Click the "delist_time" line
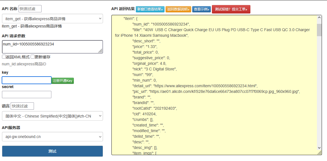The image size is (327, 161). (x=146, y=136)
